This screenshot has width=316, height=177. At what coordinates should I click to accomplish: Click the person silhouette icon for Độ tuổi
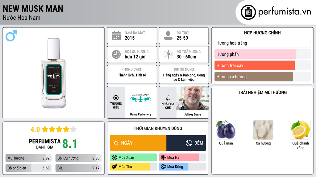click(x=168, y=36)
